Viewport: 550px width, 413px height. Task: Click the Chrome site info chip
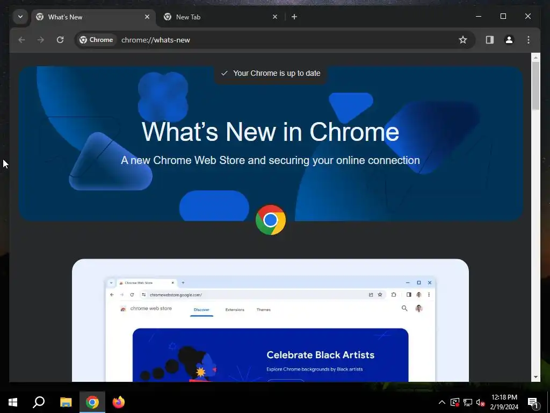(x=96, y=40)
